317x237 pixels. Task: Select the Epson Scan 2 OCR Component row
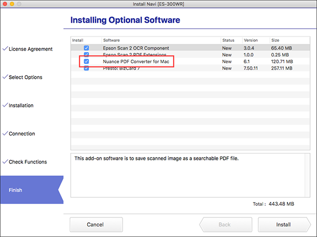pyautogui.click(x=190, y=48)
